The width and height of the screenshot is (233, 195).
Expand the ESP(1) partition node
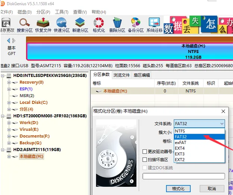[x=9, y=89]
